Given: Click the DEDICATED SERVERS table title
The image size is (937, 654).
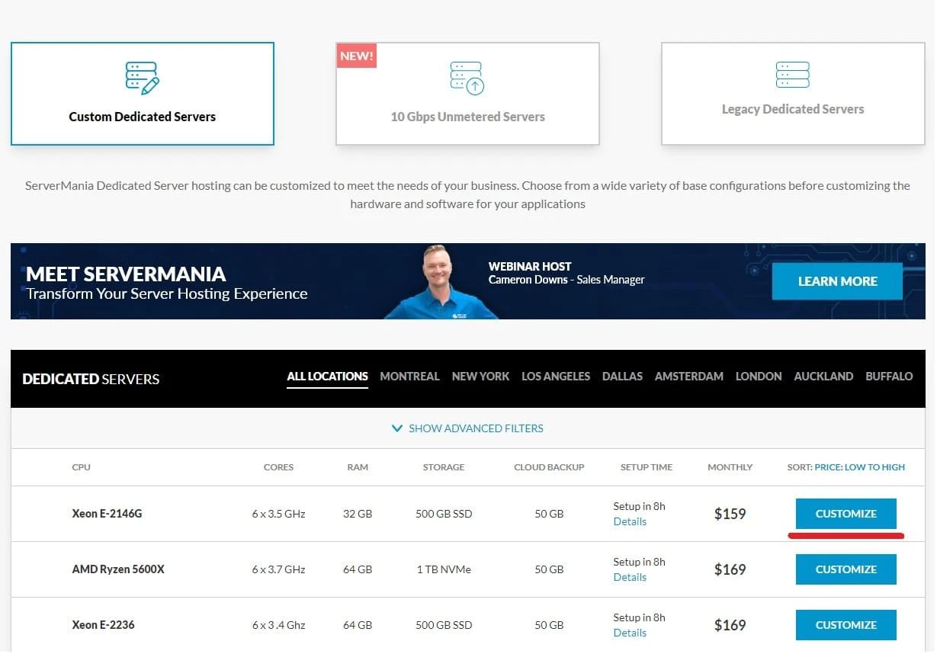Looking at the screenshot, I should [x=91, y=379].
